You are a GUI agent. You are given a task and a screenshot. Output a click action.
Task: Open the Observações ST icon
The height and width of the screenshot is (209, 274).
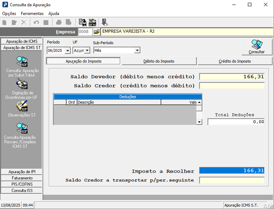tap(22, 106)
